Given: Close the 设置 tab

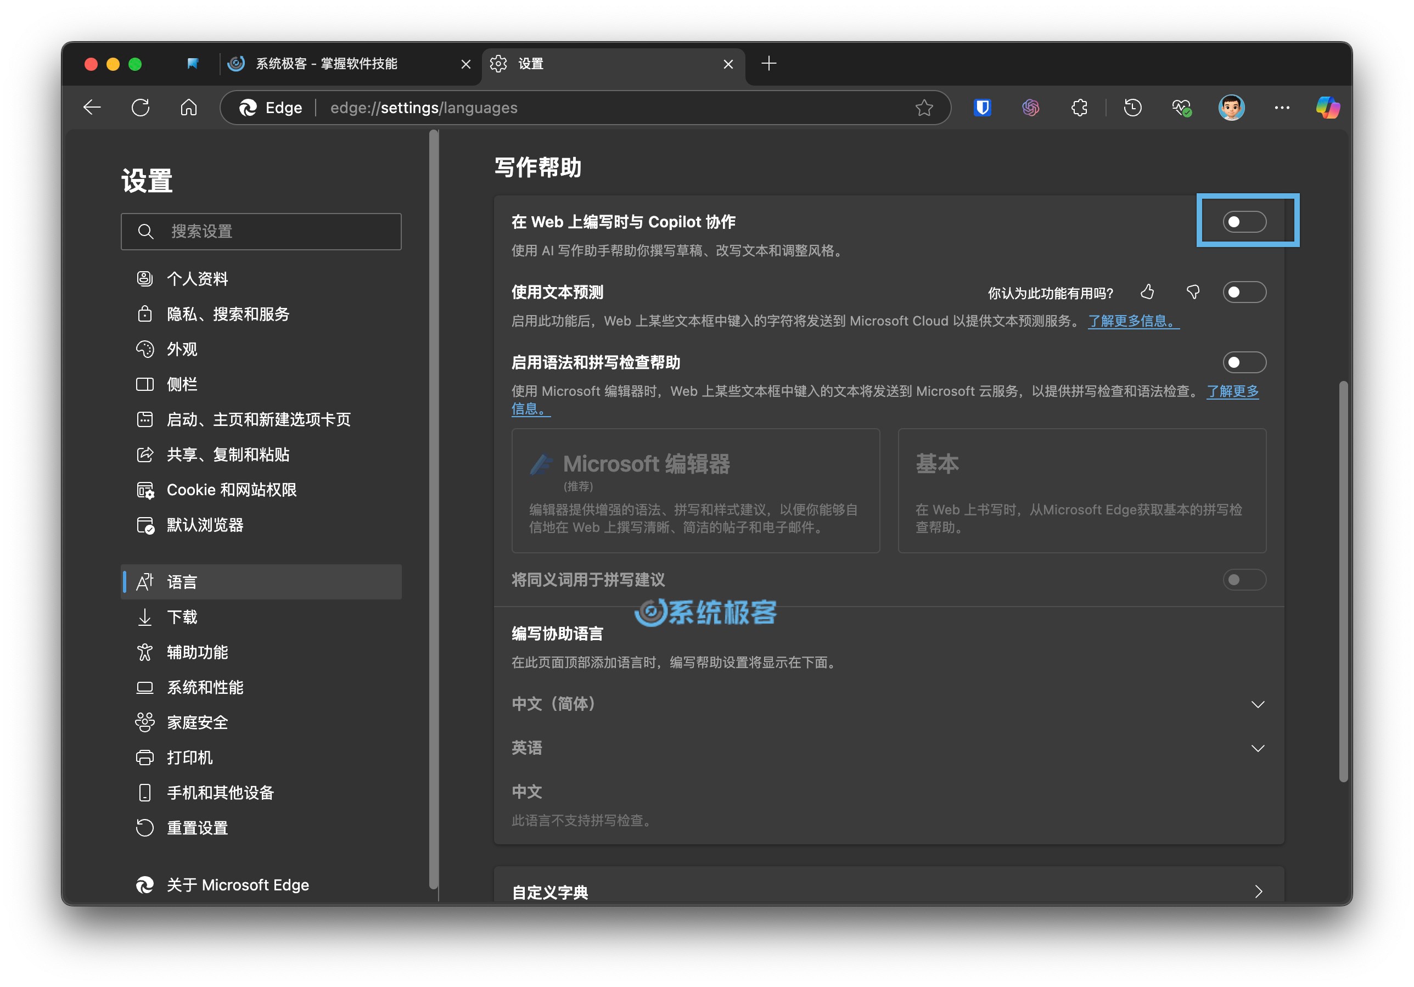Looking at the screenshot, I should [728, 64].
